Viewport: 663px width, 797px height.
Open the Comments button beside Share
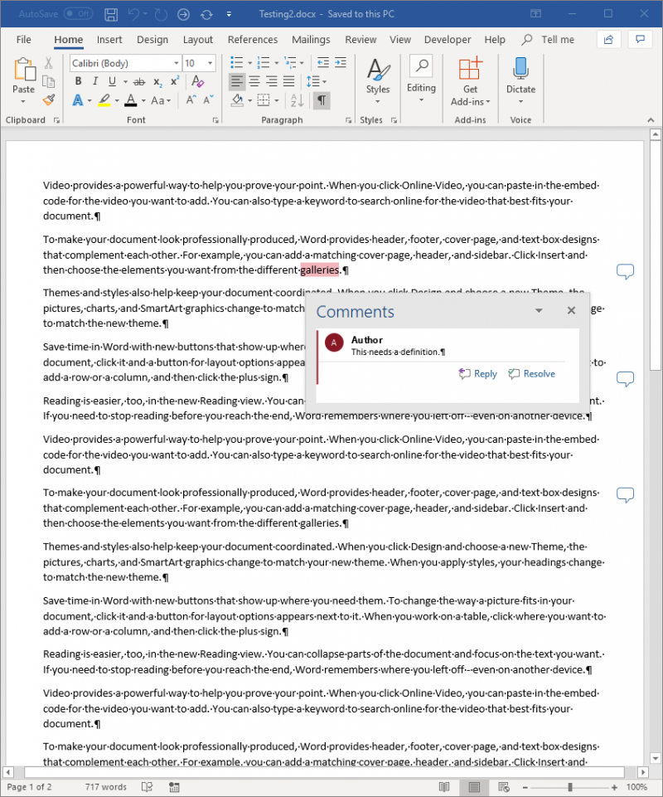(x=640, y=40)
